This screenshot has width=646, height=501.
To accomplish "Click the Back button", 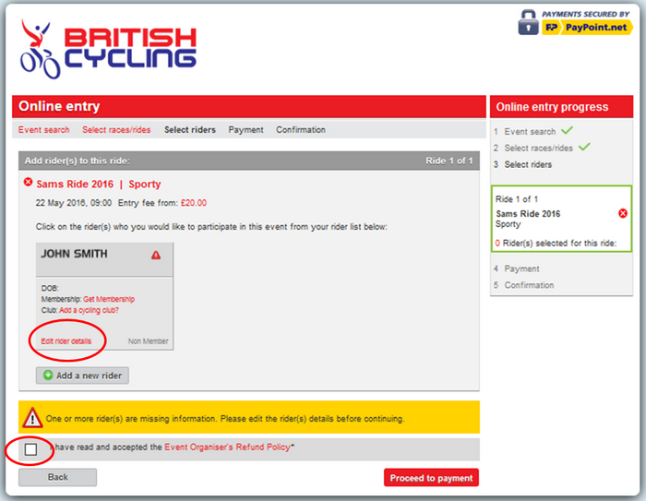I will (57, 477).
